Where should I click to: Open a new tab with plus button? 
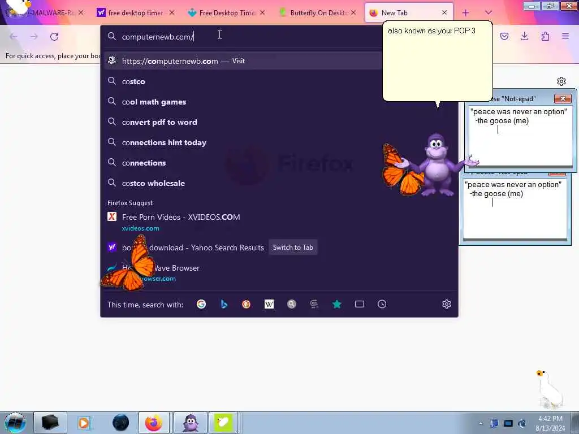(466, 13)
